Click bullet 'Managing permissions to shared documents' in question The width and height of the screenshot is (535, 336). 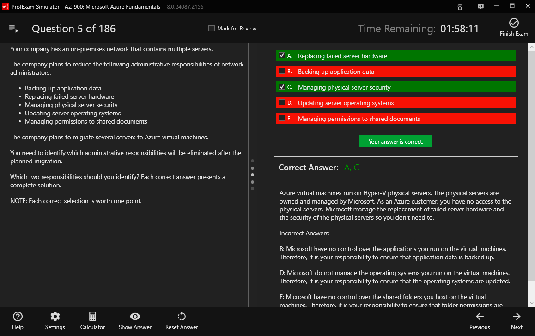[86, 122]
